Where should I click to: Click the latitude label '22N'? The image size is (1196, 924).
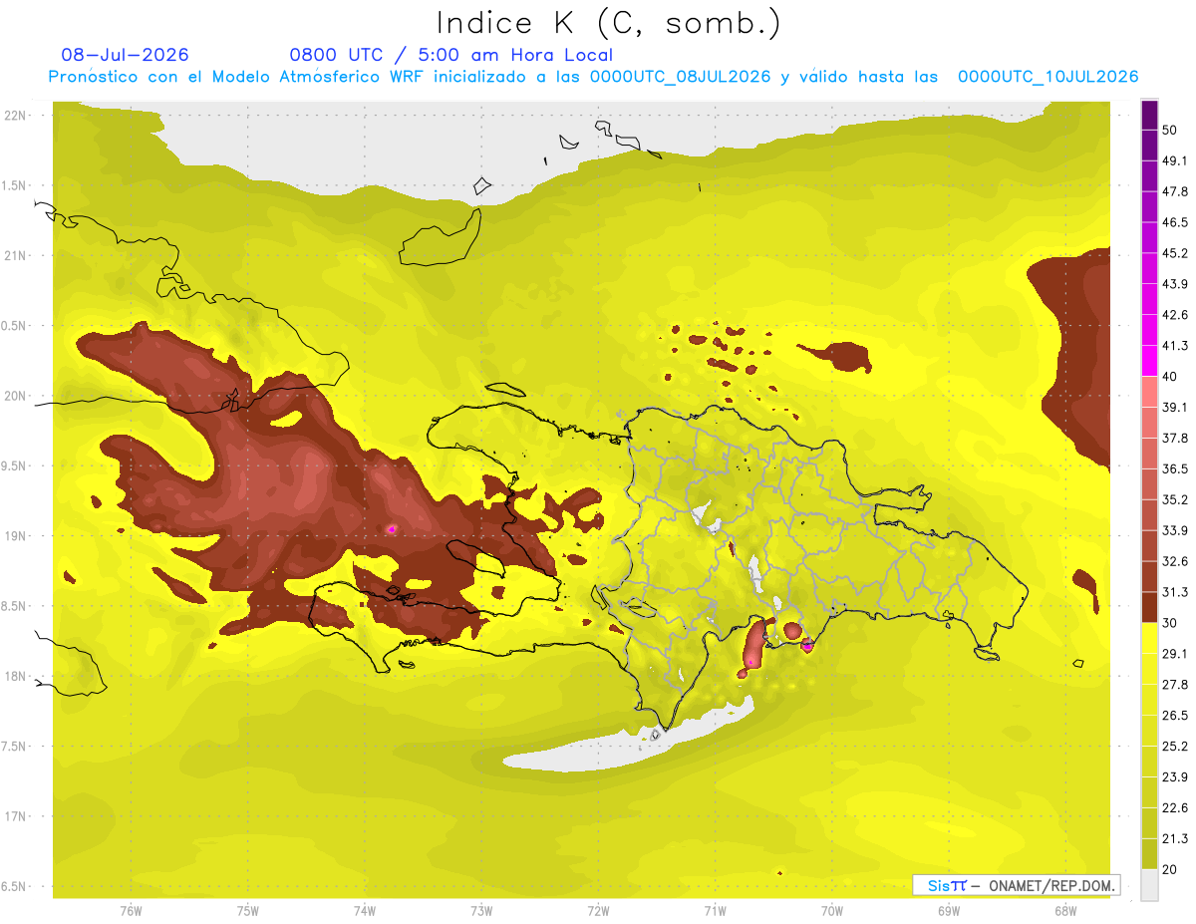[x=16, y=115]
